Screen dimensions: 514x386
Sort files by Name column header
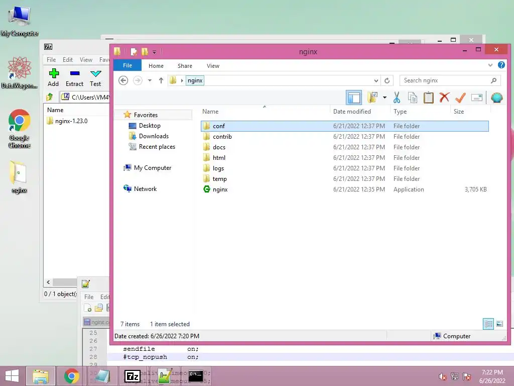click(210, 111)
